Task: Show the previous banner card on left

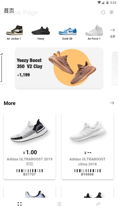Action: pos(3,68)
